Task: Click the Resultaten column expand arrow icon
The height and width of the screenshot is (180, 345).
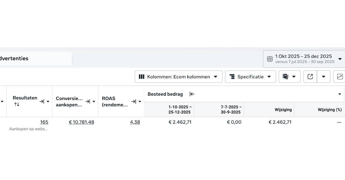Action: coord(42,101)
